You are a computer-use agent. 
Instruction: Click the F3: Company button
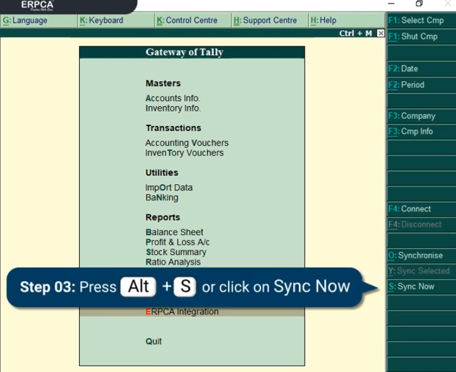tap(421, 116)
